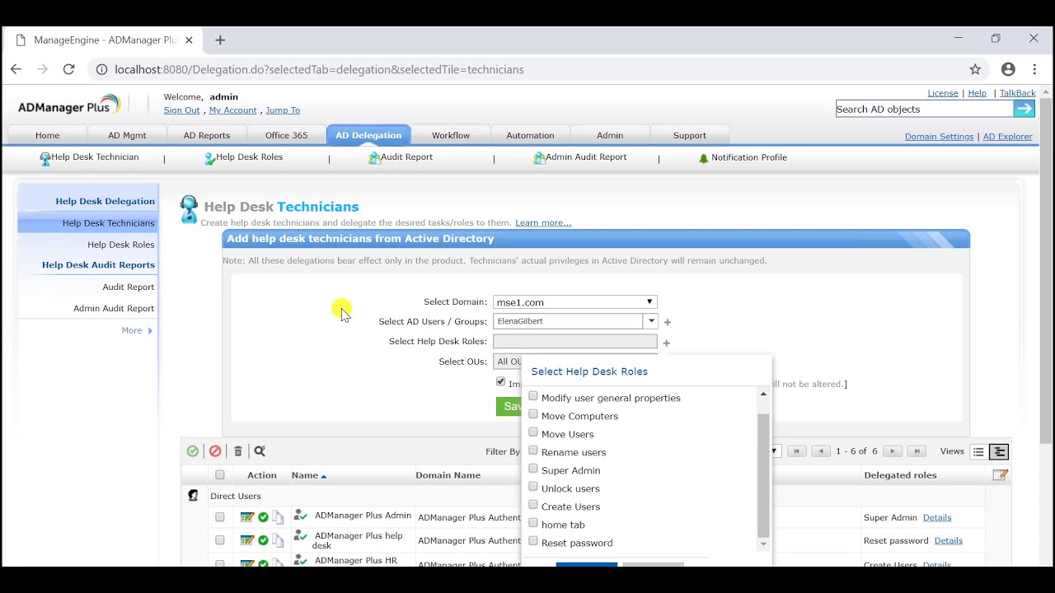Open the Chrome three-dot menu
Screen dimensions: 1055x593
point(1034,69)
